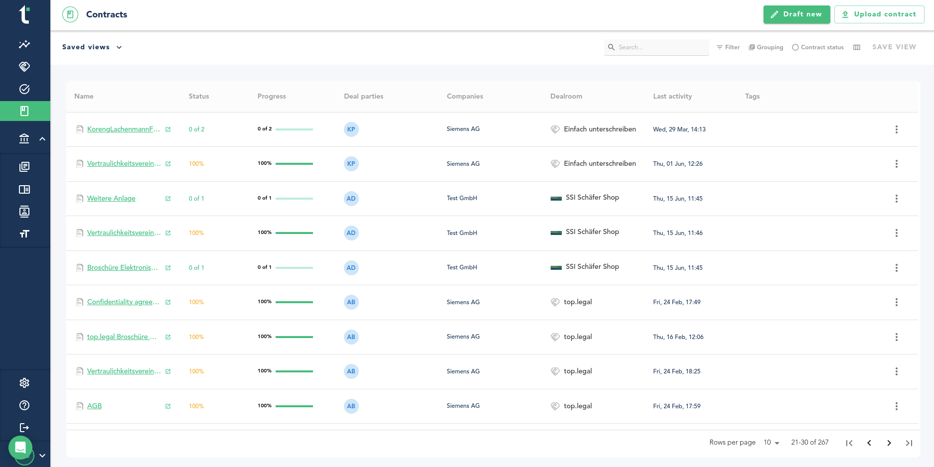Open the analytics chart icon in sidebar
Viewport: 934px width, 467px height.
pyautogui.click(x=24, y=44)
